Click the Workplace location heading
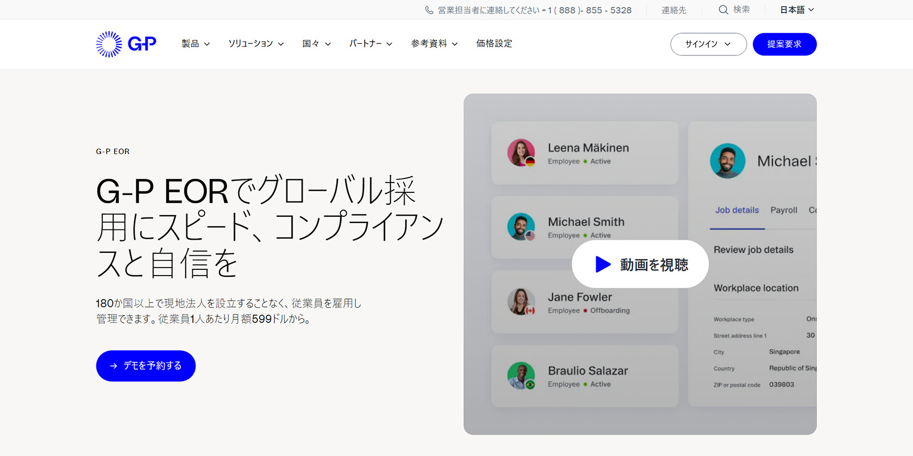 click(756, 288)
